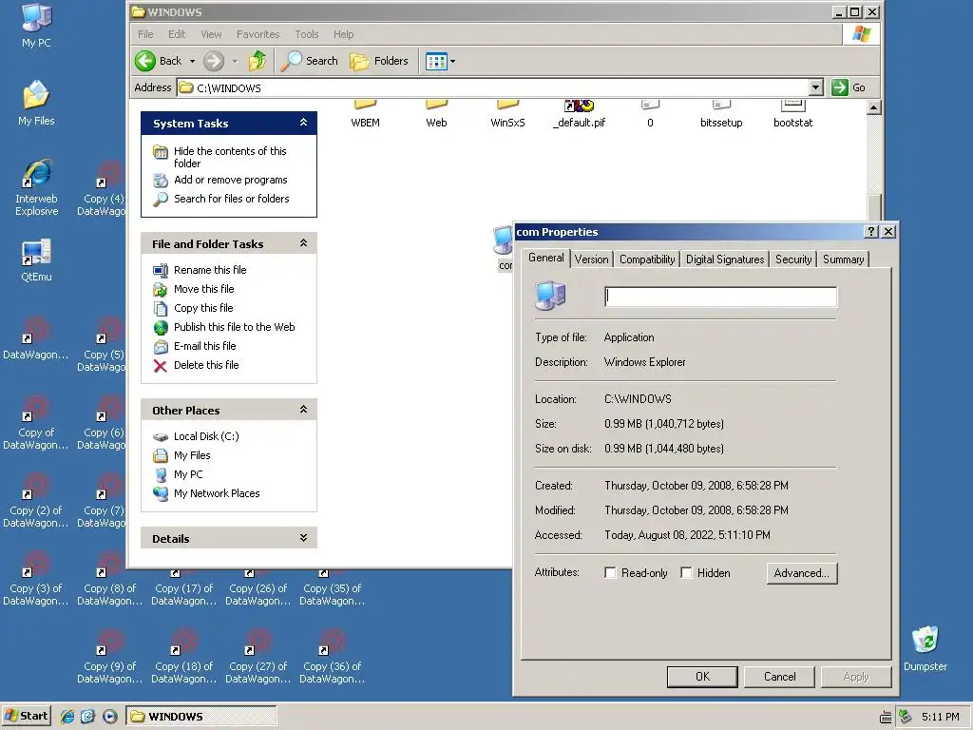Collapse the Other Places panel
The image size is (973, 730).
click(x=303, y=409)
